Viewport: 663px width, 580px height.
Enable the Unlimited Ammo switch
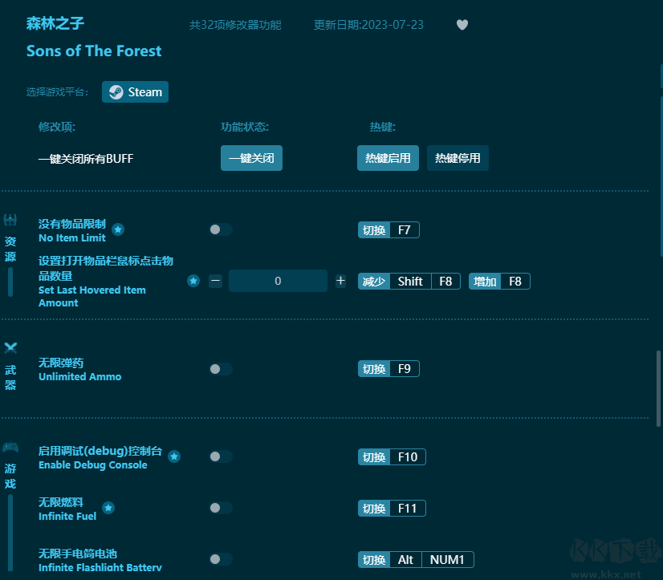click(x=221, y=369)
